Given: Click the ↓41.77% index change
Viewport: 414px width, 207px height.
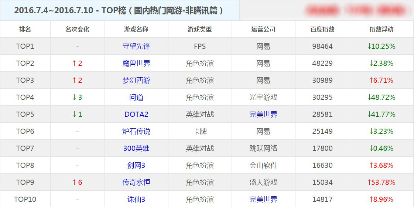Looking at the screenshot, I should click(382, 114).
